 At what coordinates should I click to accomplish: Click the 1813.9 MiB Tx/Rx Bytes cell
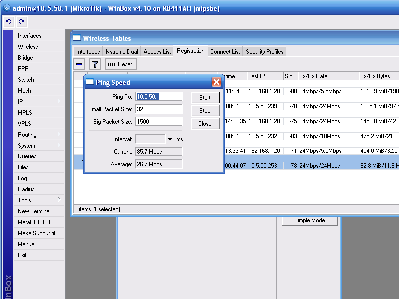click(379, 91)
